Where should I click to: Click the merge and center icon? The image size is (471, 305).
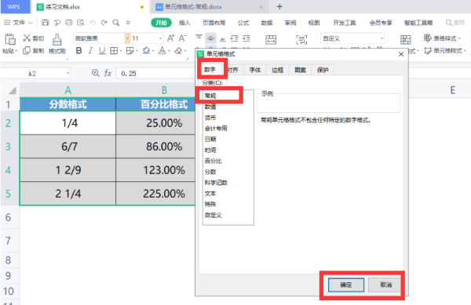coord(271,39)
